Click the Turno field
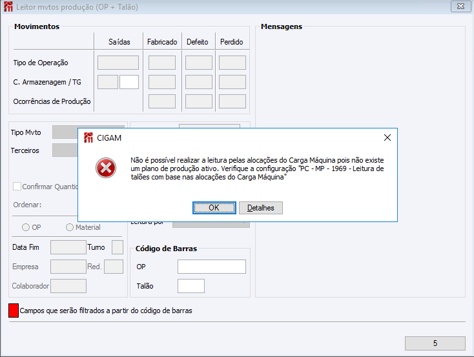The width and height of the screenshot is (474, 357). 118,247
